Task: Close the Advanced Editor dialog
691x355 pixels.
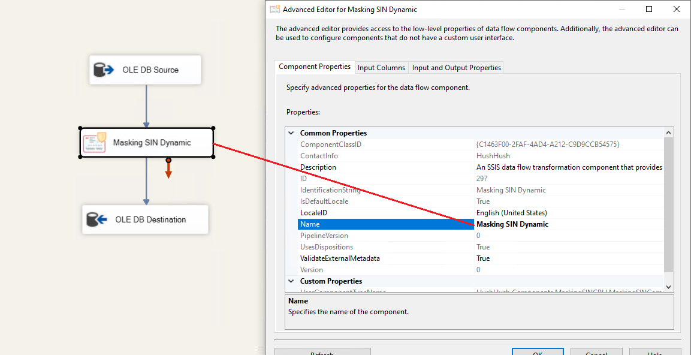Action: click(x=676, y=9)
